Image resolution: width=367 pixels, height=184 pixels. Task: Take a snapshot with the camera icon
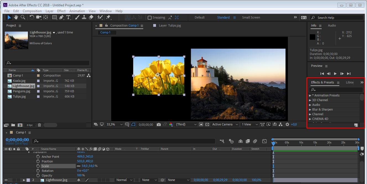click(158, 125)
